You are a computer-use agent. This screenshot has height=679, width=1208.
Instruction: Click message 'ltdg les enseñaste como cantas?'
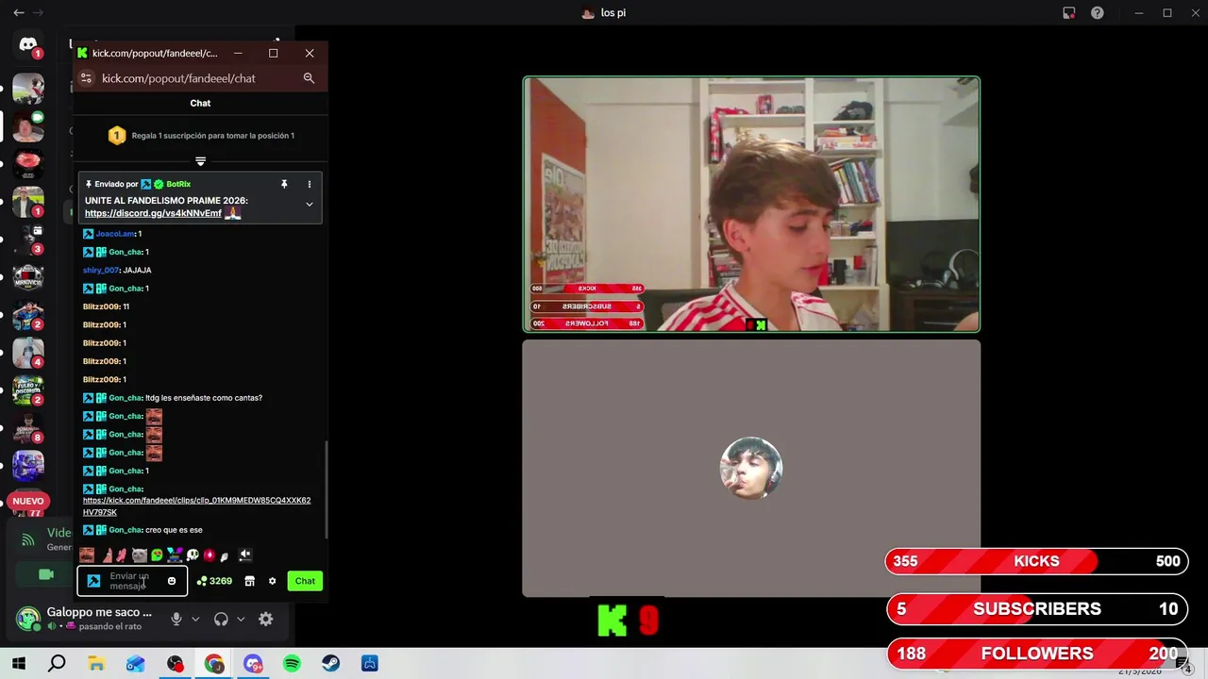coord(204,398)
